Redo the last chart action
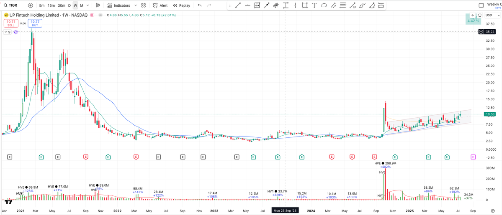The width and height of the screenshot is (502, 215). tap(209, 5)
